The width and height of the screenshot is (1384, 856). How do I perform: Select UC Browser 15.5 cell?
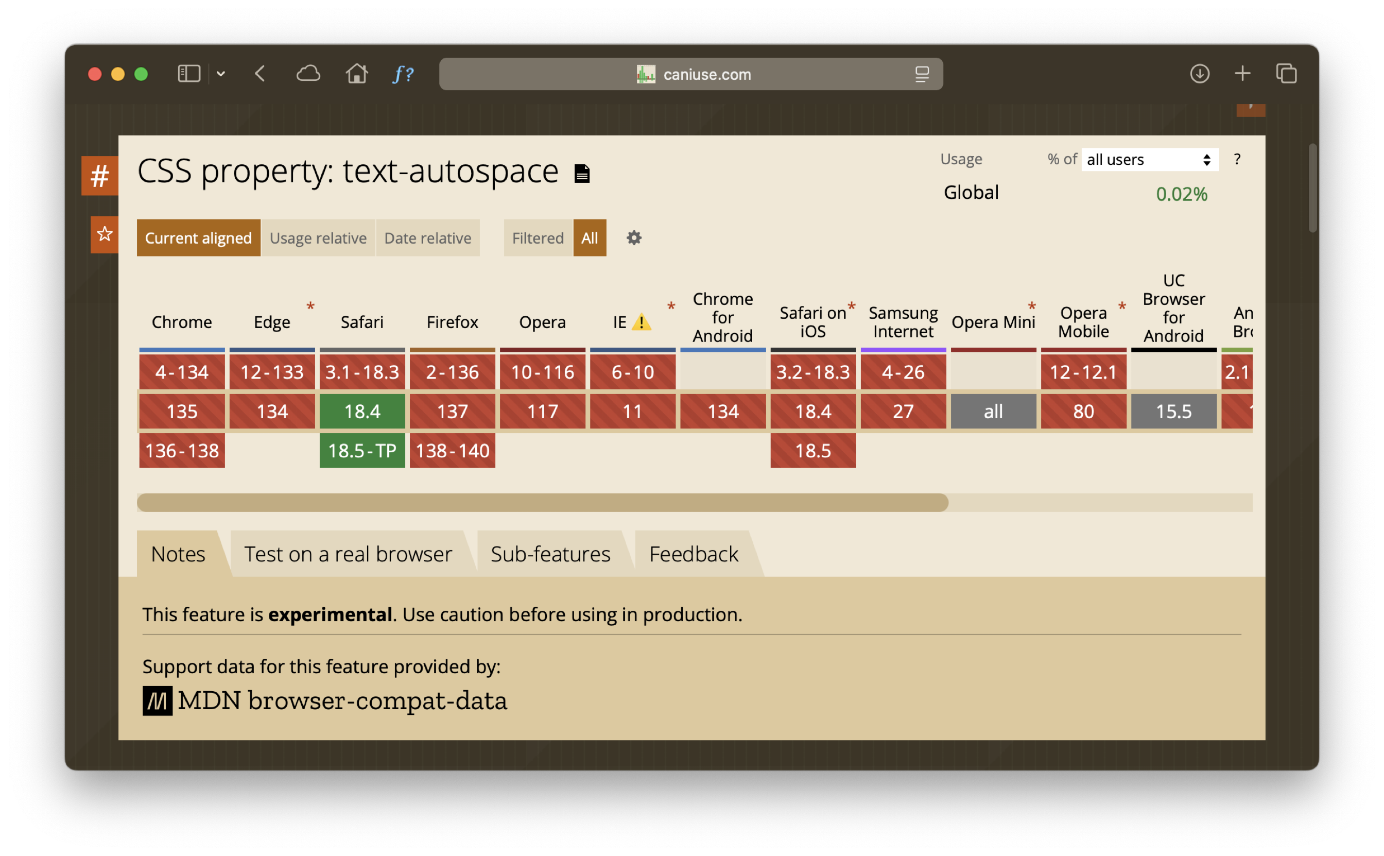[x=1173, y=412]
